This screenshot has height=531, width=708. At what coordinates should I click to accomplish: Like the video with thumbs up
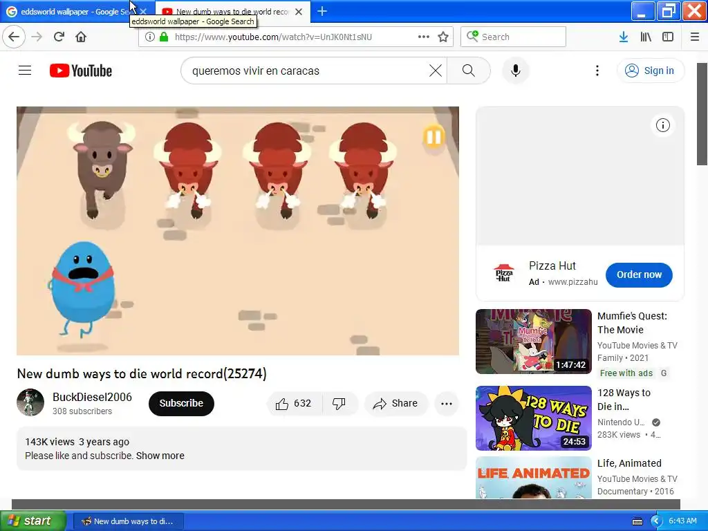pyautogui.click(x=294, y=403)
